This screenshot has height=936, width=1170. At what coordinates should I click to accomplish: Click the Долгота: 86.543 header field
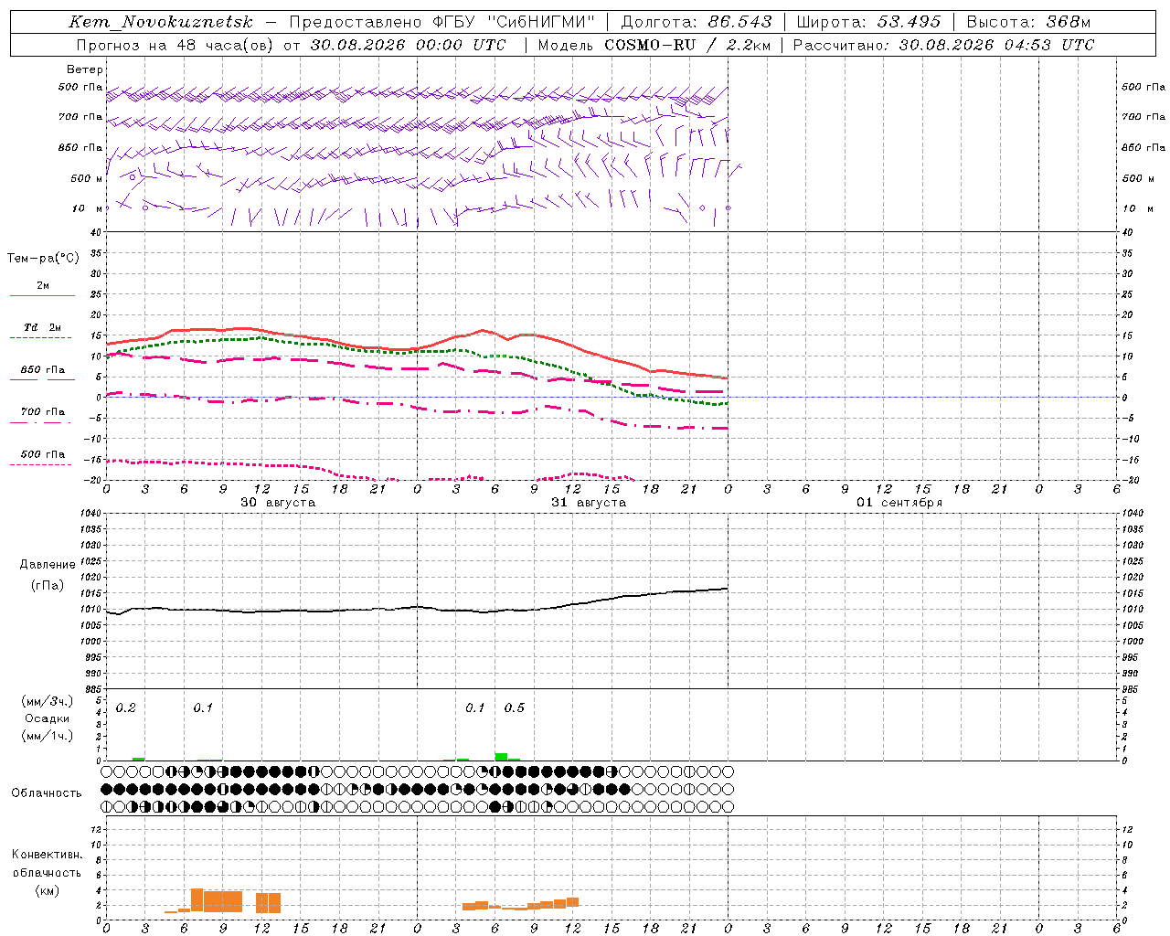[x=697, y=22]
